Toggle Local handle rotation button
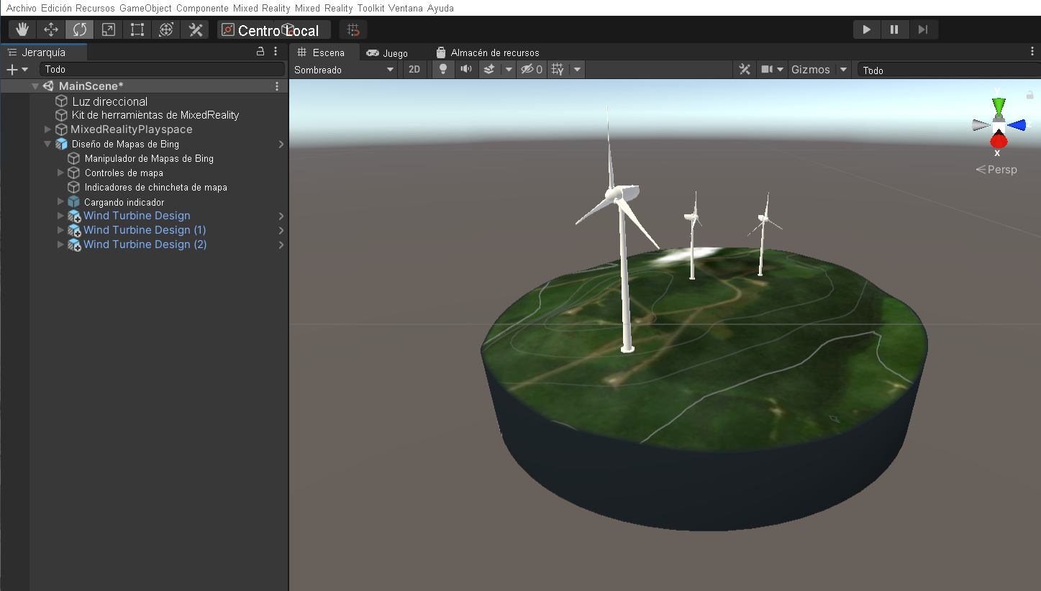This screenshot has width=1041, height=591. 305,30
